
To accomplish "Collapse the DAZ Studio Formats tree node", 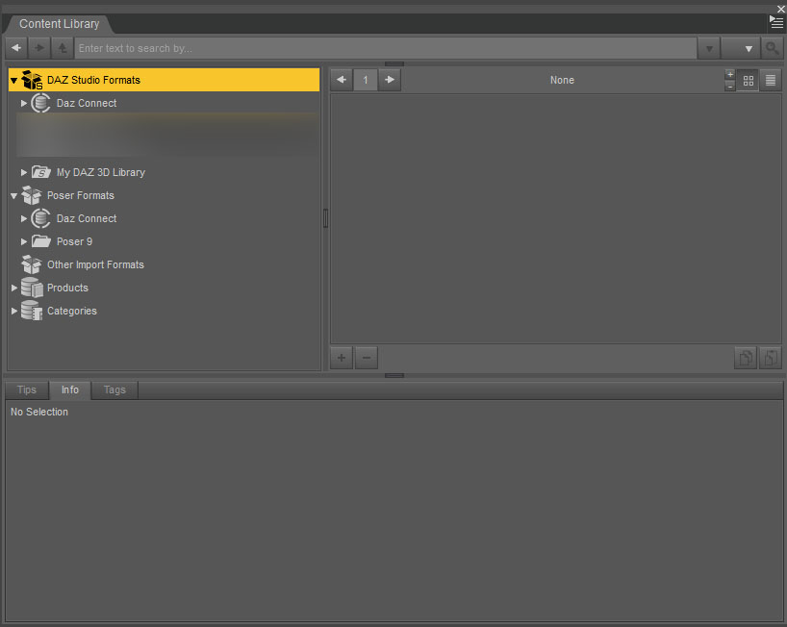I will point(14,80).
